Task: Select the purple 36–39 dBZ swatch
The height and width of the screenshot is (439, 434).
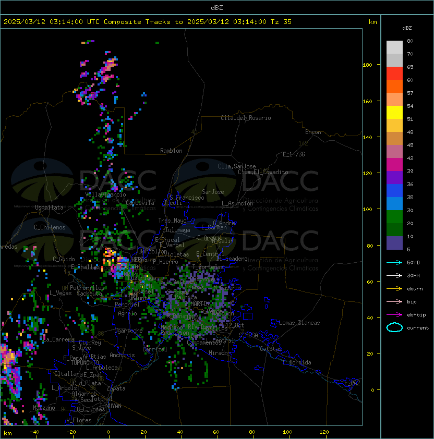Action: click(394, 177)
